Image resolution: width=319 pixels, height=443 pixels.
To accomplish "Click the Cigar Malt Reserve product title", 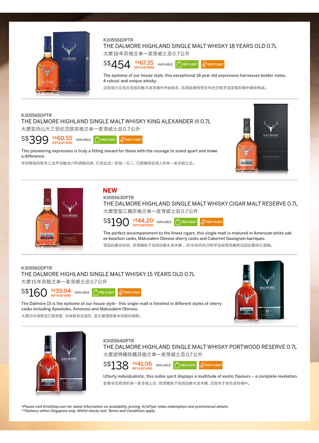I will [201, 204].
